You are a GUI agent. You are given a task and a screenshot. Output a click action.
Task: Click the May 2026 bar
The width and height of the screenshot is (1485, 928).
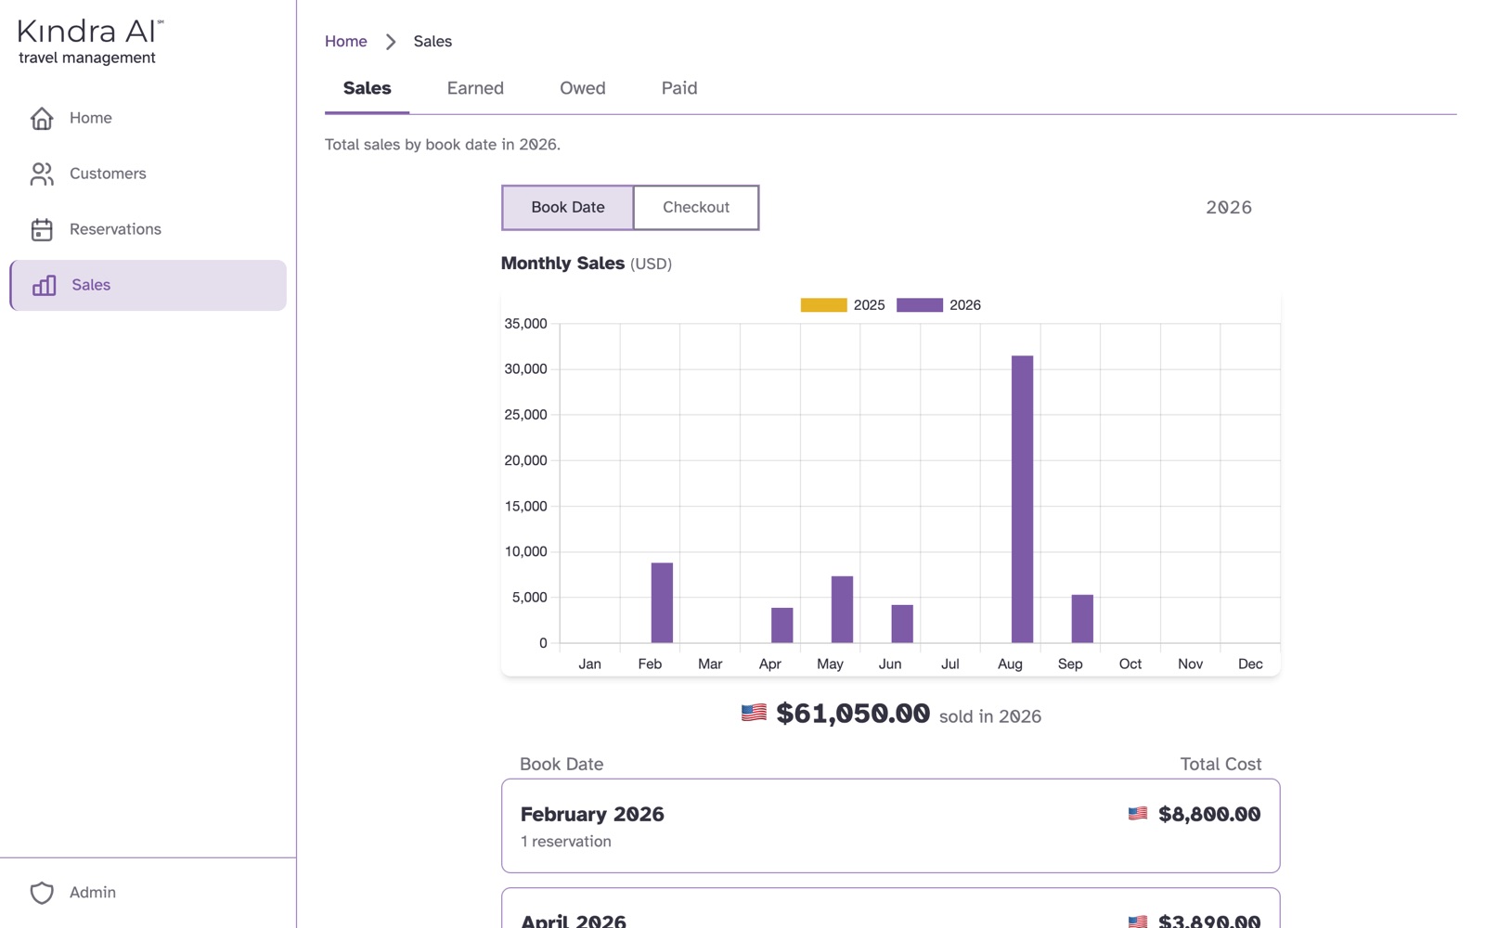click(842, 610)
